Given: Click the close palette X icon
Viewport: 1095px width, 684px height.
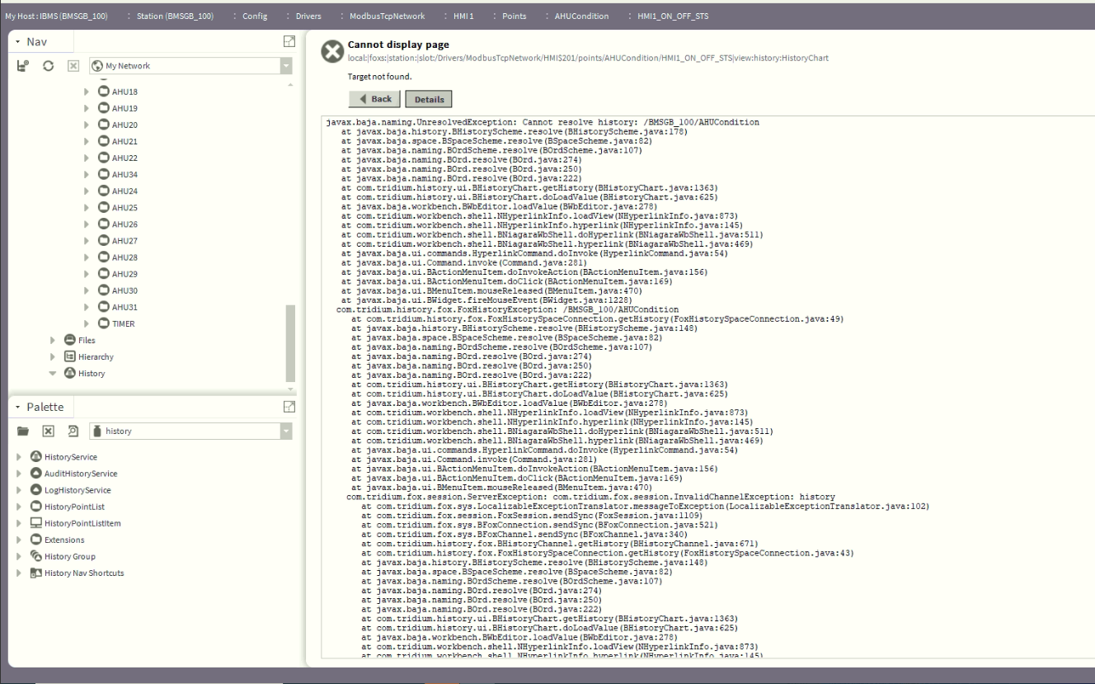Looking at the screenshot, I should tap(48, 431).
